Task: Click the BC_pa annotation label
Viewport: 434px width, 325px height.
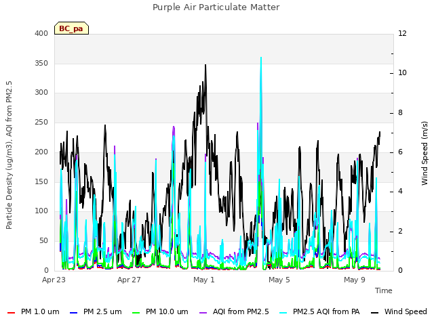Action: tap(71, 28)
